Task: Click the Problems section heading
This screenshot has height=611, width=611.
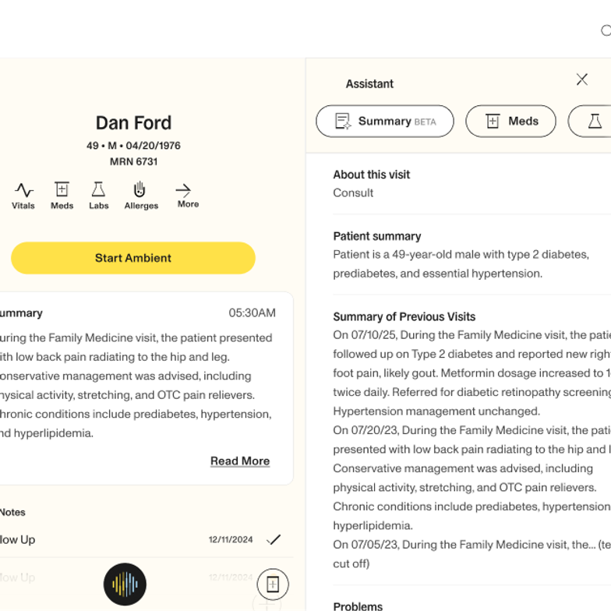Action: click(358, 606)
